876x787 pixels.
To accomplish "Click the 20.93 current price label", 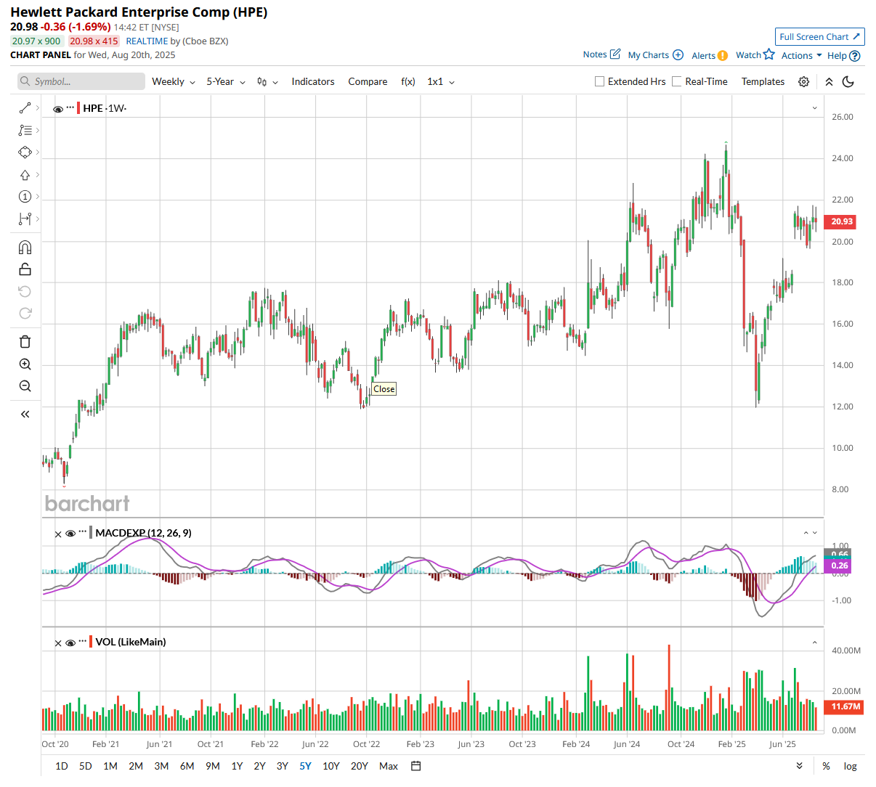I will 842,221.
